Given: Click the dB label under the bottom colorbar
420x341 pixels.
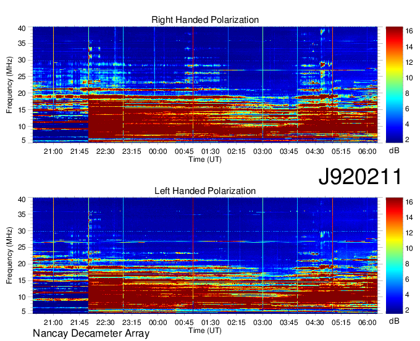Looking at the screenshot, I should 394,321.
